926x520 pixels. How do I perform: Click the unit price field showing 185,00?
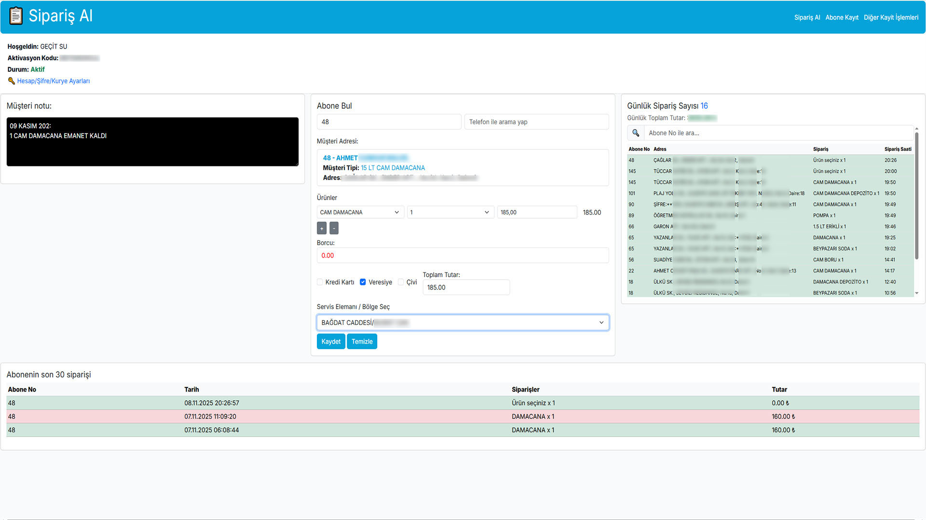(x=537, y=212)
